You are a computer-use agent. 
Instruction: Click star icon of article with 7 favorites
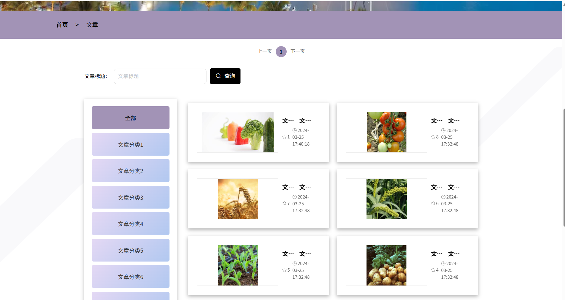[x=284, y=204]
